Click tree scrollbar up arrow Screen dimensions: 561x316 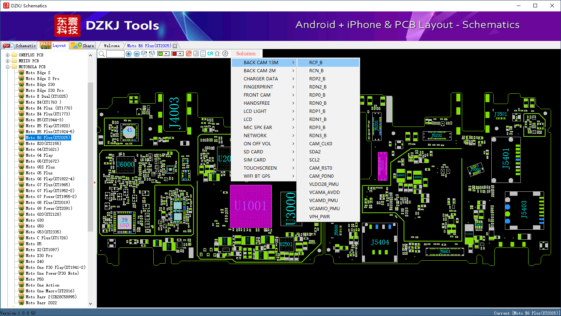click(91, 55)
